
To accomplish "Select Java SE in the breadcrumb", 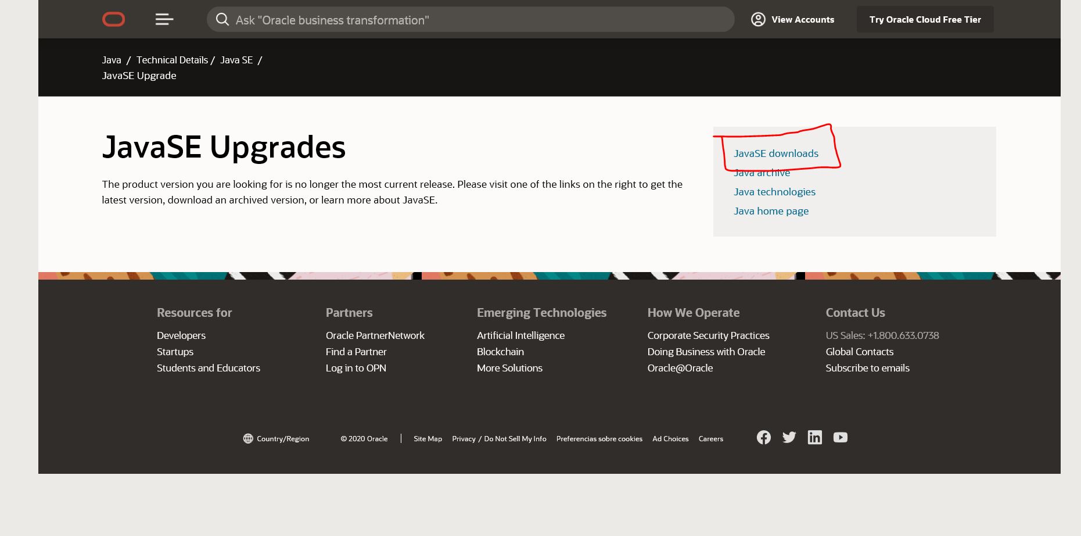I will (x=236, y=60).
